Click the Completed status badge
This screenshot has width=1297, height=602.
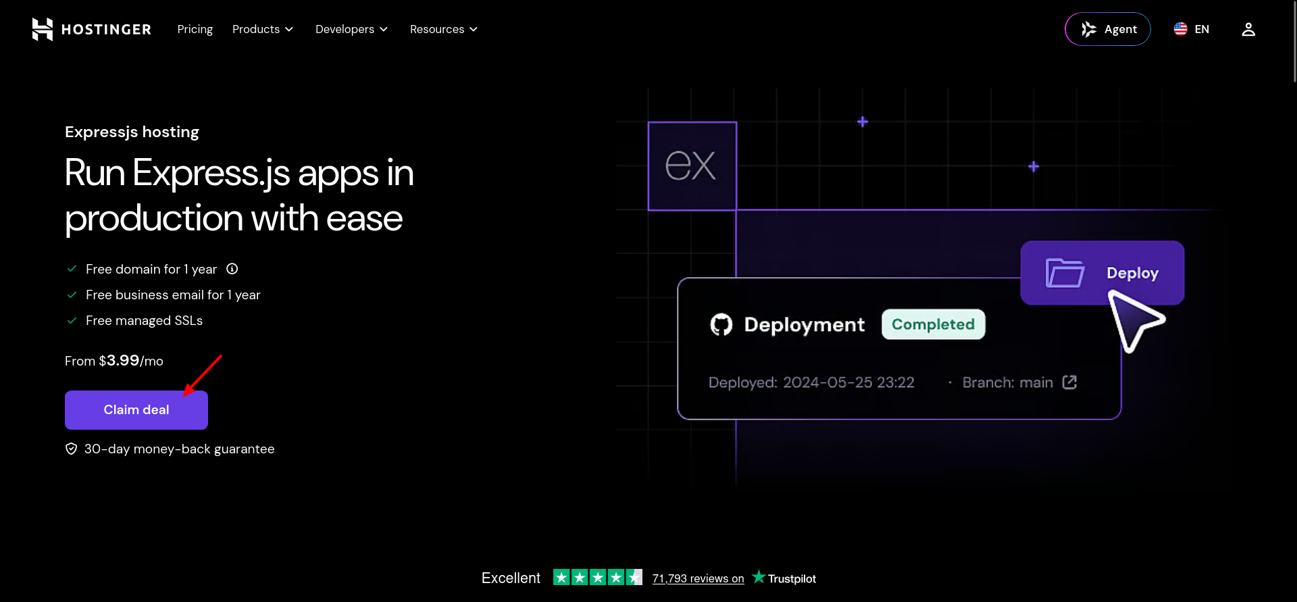pyautogui.click(x=933, y=324)
